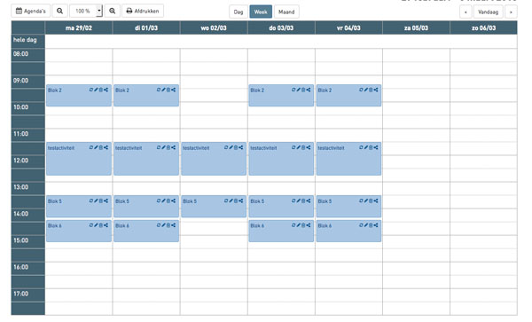Delete Tuesday's Blok 2 via trash icon

(x=168, y=90)
